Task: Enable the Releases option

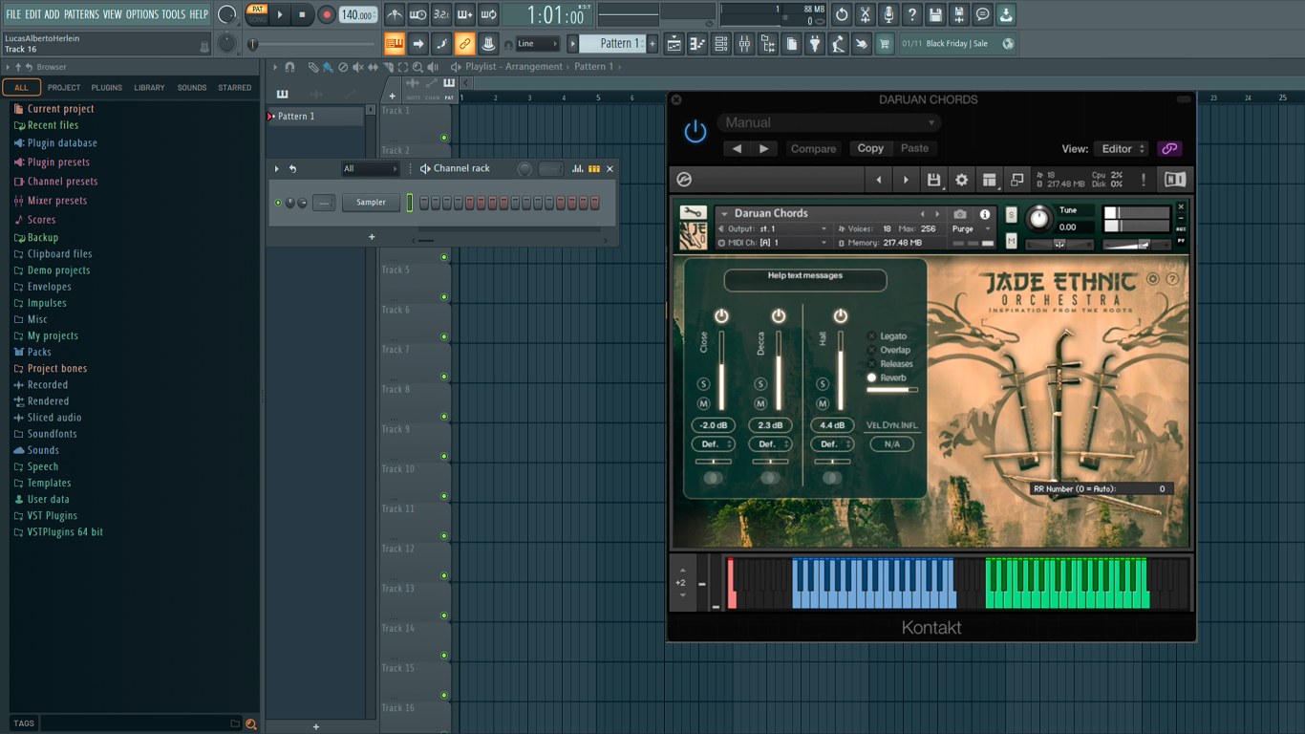Action: 871,364
